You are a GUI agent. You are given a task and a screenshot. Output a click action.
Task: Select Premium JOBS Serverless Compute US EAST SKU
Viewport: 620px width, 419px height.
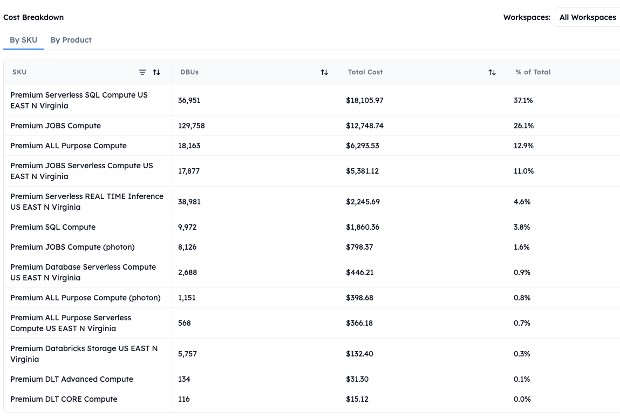tap(81, 171)
